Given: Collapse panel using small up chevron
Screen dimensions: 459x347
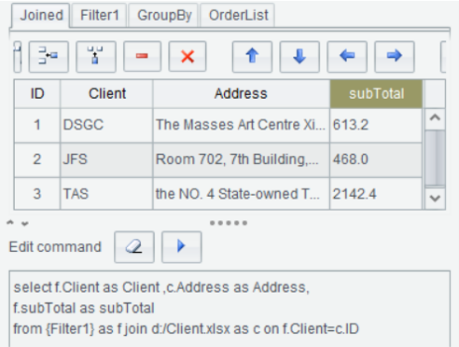Looking at the screenshot, I should [x=10, y=223].
